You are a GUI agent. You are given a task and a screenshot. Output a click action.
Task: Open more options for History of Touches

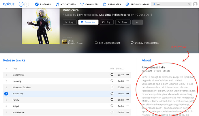(x=127, y=87)
